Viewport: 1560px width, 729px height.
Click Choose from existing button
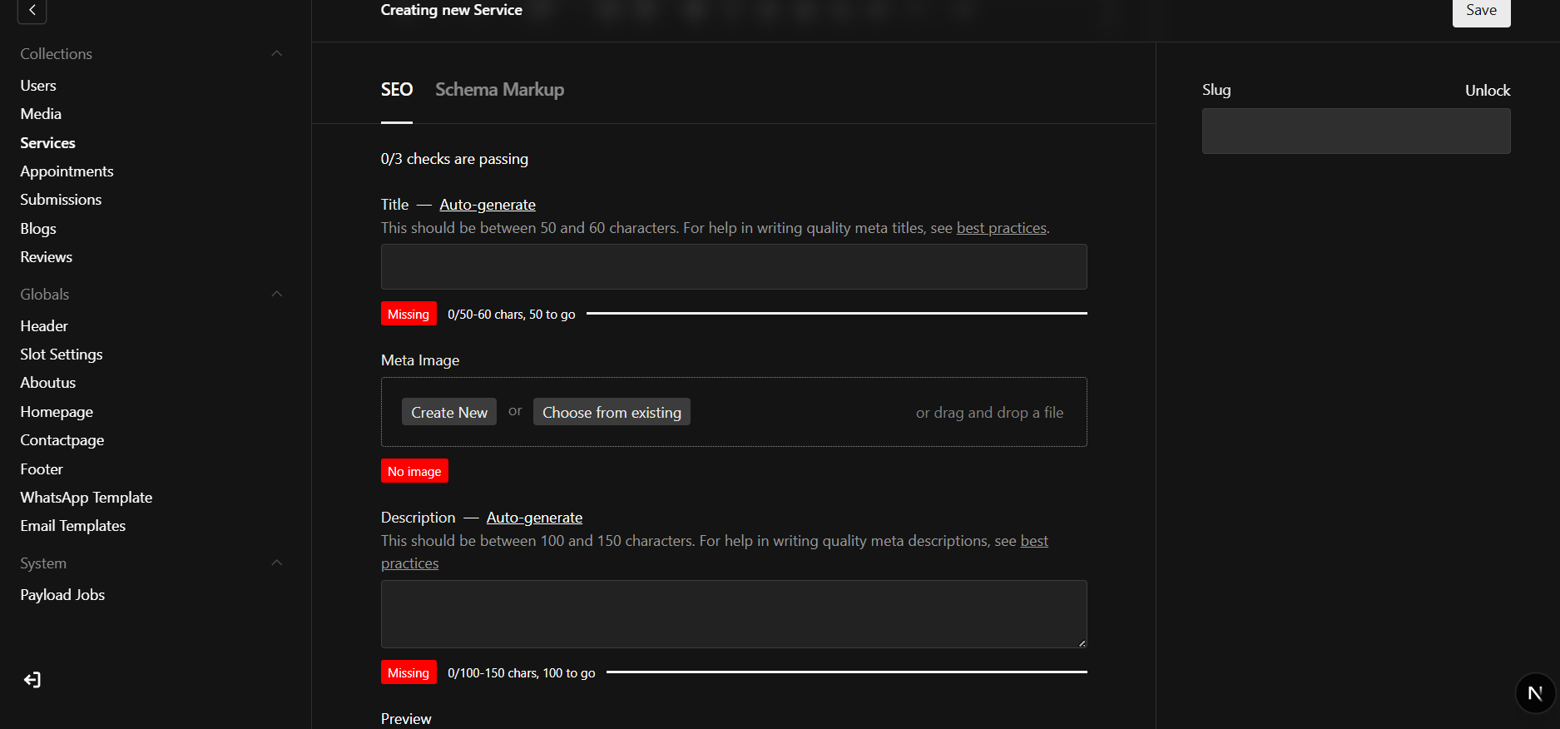click(612, 413)
